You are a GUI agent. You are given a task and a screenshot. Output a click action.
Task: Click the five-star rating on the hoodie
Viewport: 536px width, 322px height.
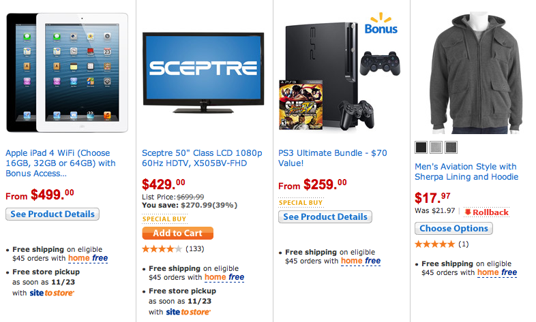click(x=435, y=244)
